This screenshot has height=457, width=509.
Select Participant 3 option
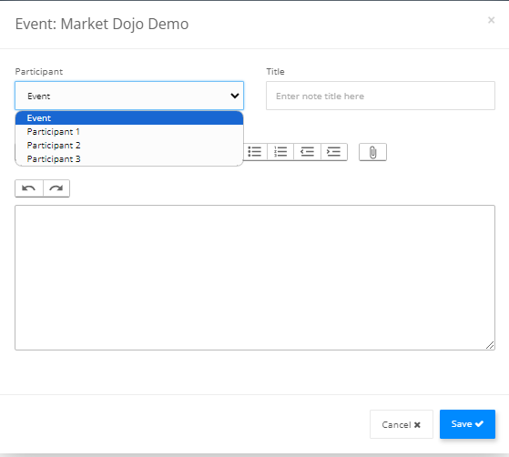pyautogui.click(x=129, y=159)
